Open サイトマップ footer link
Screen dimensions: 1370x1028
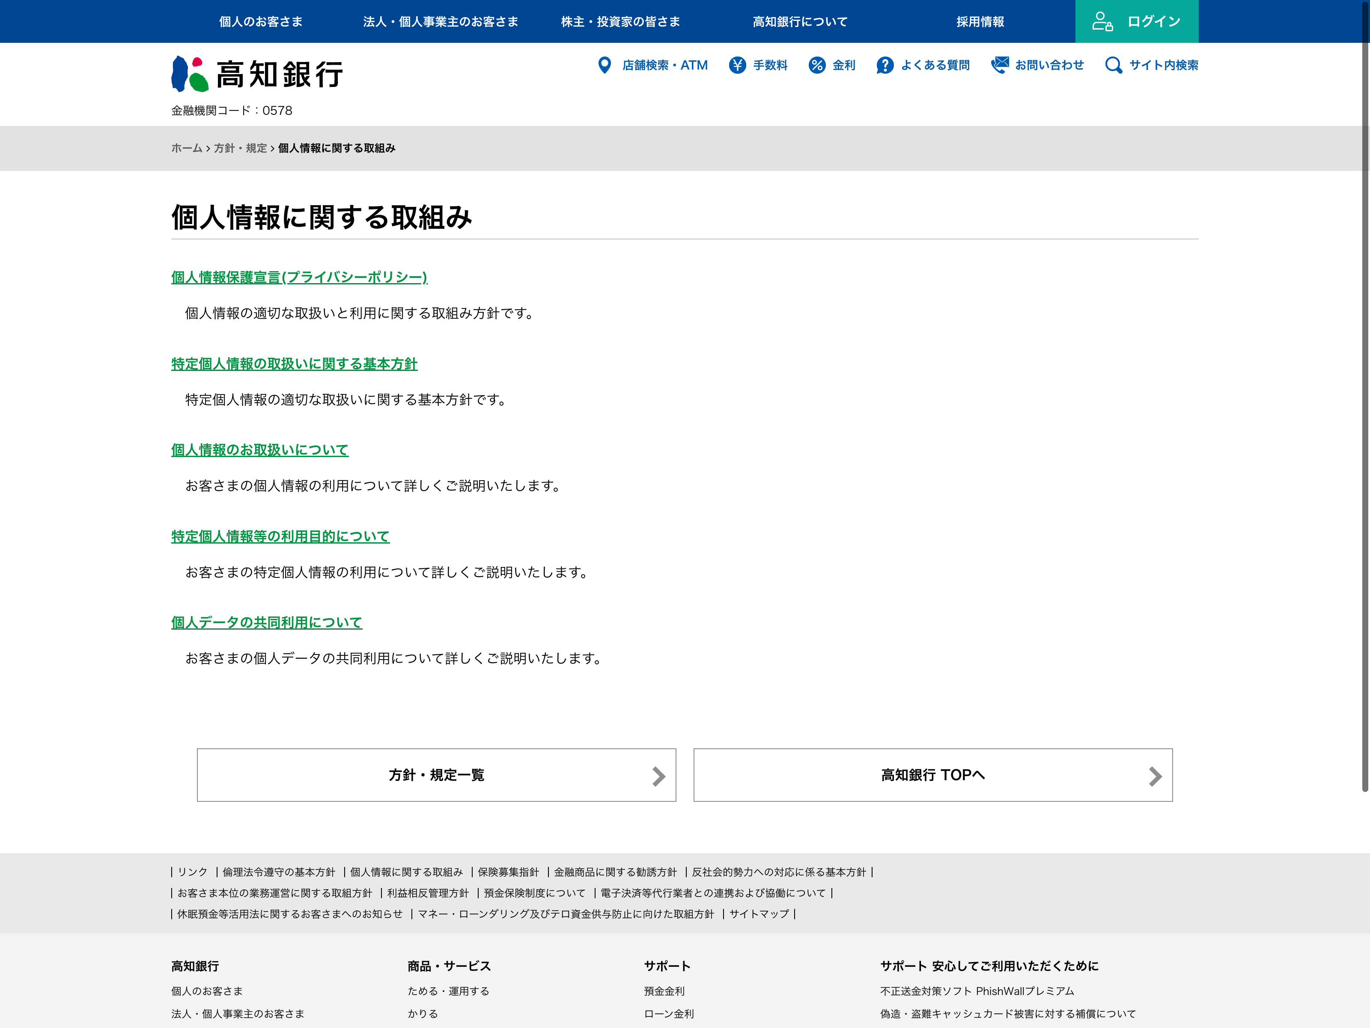(759, 913)
